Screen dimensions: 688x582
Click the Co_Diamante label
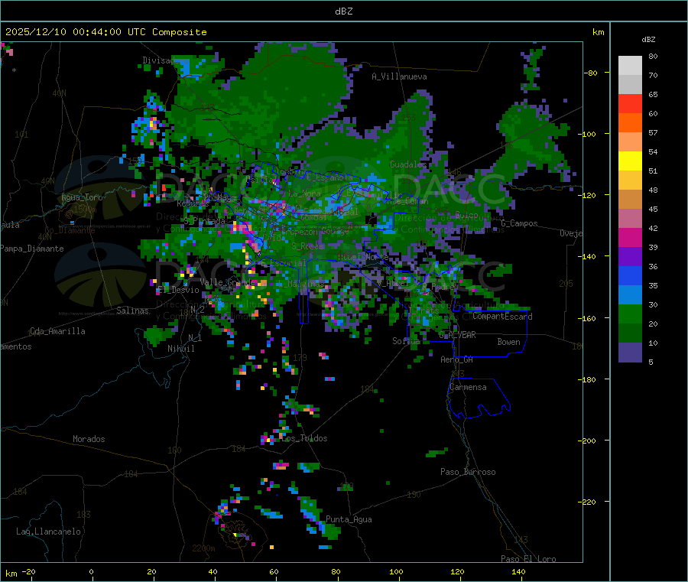pos(70,230)
